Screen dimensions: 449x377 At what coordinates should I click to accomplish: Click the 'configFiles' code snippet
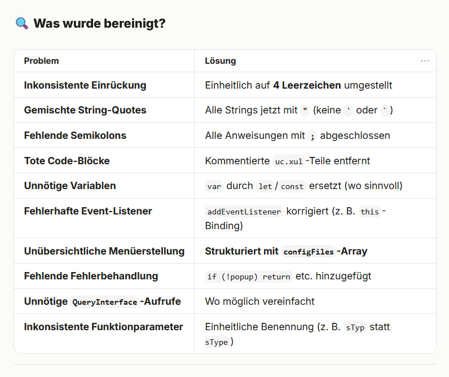tap(309, 252)
